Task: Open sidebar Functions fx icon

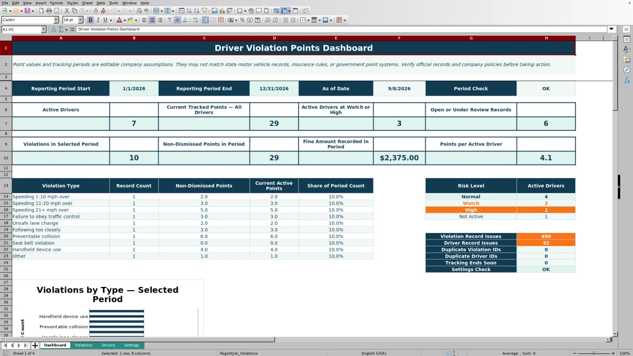Action: [x=627, y=80]
